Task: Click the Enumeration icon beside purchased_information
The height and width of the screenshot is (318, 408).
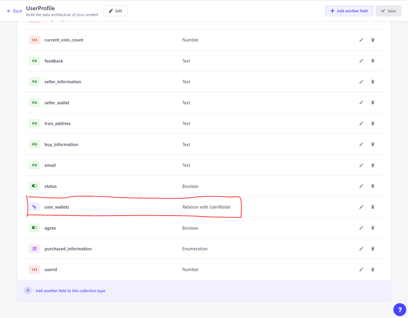Action: click(x=34, y=248)
